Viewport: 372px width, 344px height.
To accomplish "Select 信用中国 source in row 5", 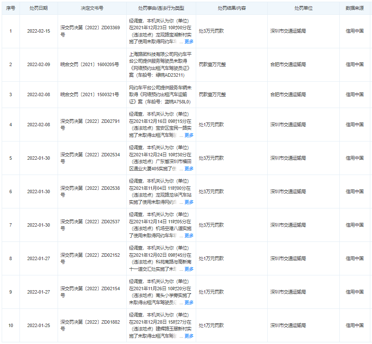I will 355,158.
